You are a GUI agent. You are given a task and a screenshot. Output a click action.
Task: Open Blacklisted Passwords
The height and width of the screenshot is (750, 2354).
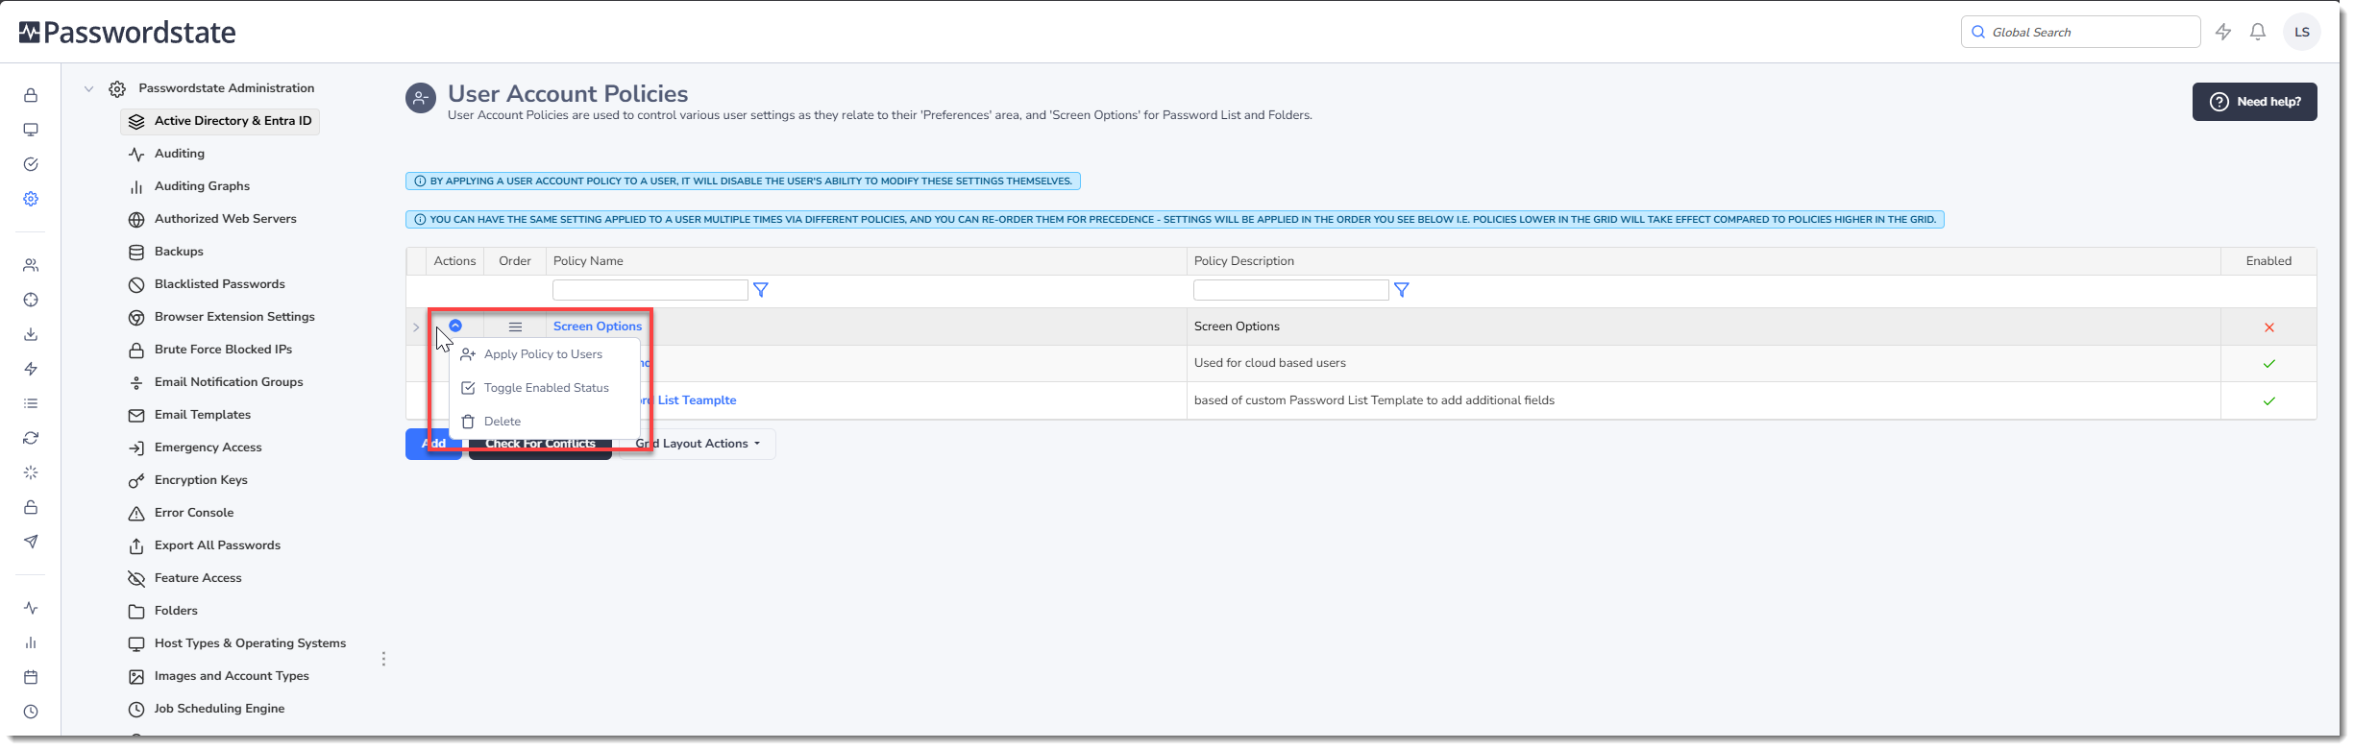219,284
